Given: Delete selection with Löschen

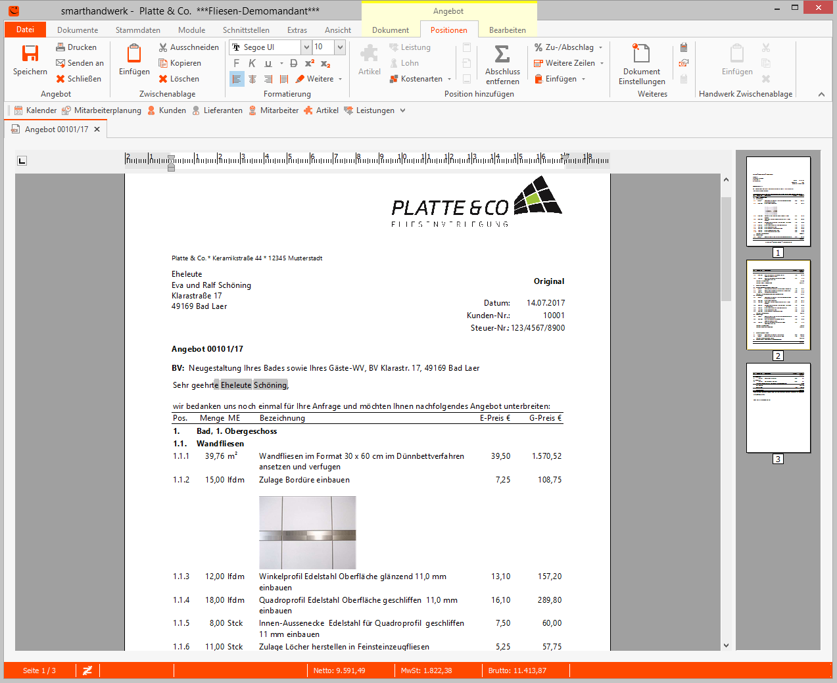Looking at the screenshot, I should (179, 79).
